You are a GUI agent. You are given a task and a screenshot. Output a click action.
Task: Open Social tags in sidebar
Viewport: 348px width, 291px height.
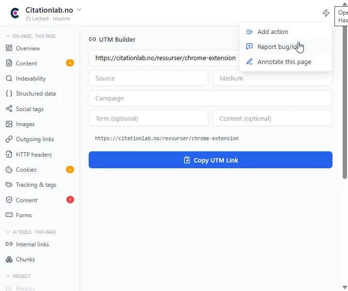tap(40, 109)
